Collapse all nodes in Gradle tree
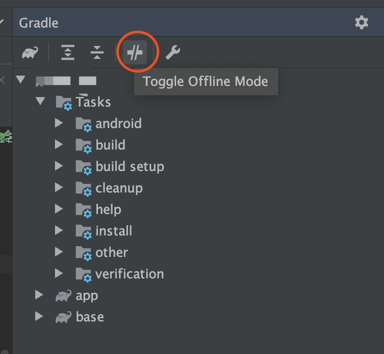The width and height of the screenshot is (384, 354). click(x=97, y=52)
